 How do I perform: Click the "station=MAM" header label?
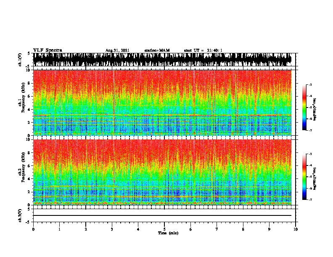(157, 50)
